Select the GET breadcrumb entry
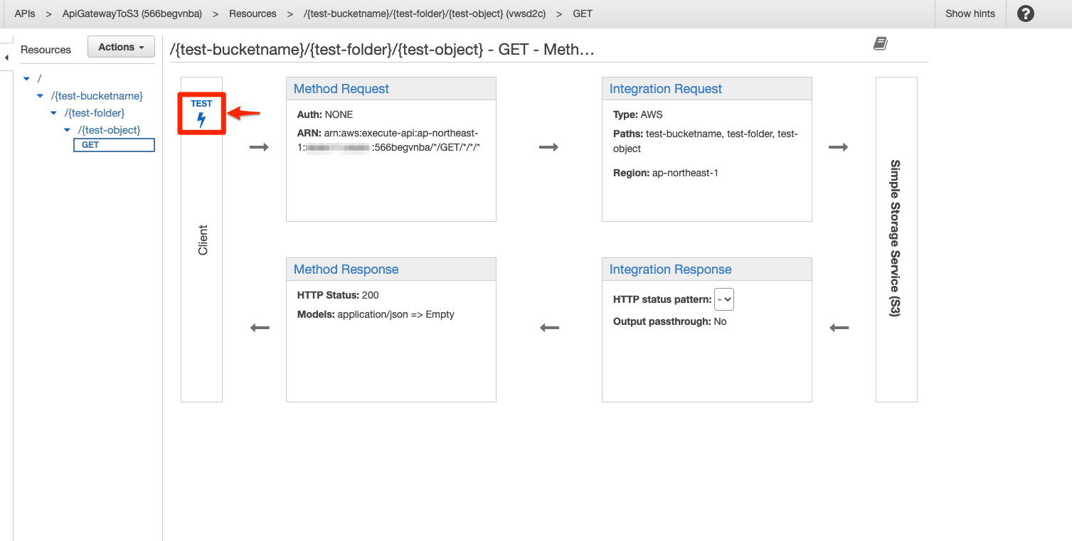Image resolution: width=1072 pixels, height=541 pixels. pos(582,13)
